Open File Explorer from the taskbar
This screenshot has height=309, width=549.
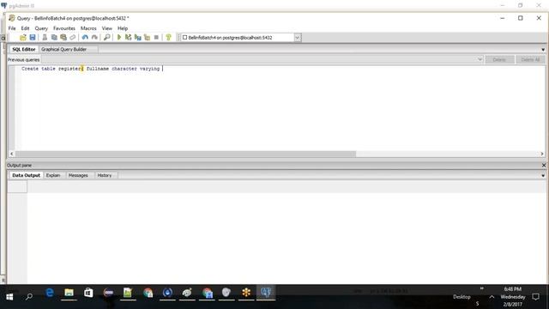click(69, 293)
